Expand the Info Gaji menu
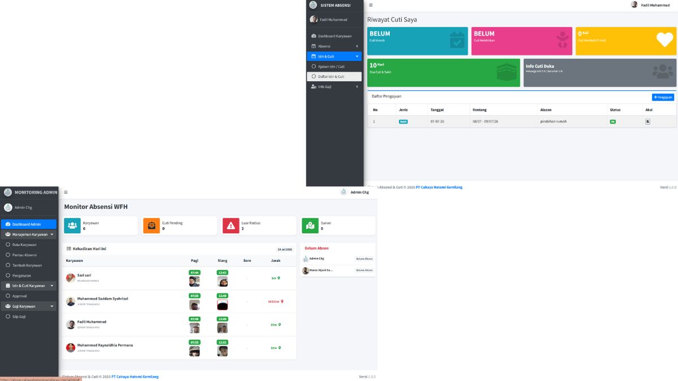 click(x=334, y=86)
